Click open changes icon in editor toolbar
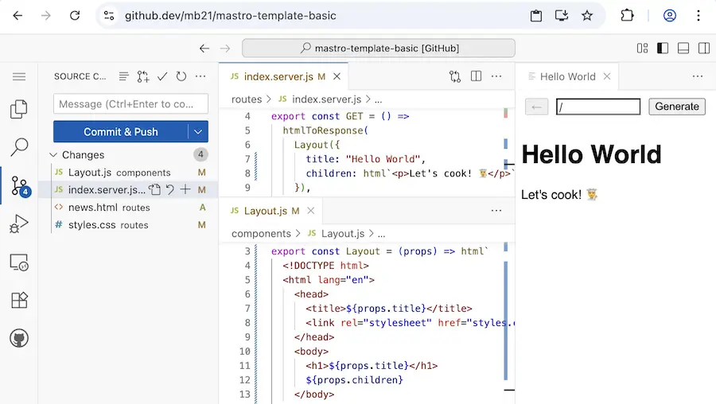 click(455, 76)
